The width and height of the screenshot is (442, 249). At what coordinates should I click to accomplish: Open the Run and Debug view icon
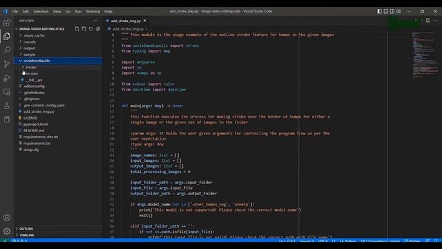coord(7,78)
